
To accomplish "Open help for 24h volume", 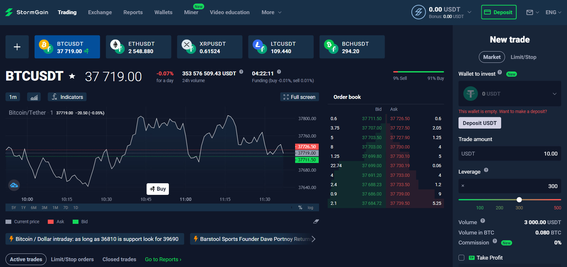I will (x=241, y=72).
